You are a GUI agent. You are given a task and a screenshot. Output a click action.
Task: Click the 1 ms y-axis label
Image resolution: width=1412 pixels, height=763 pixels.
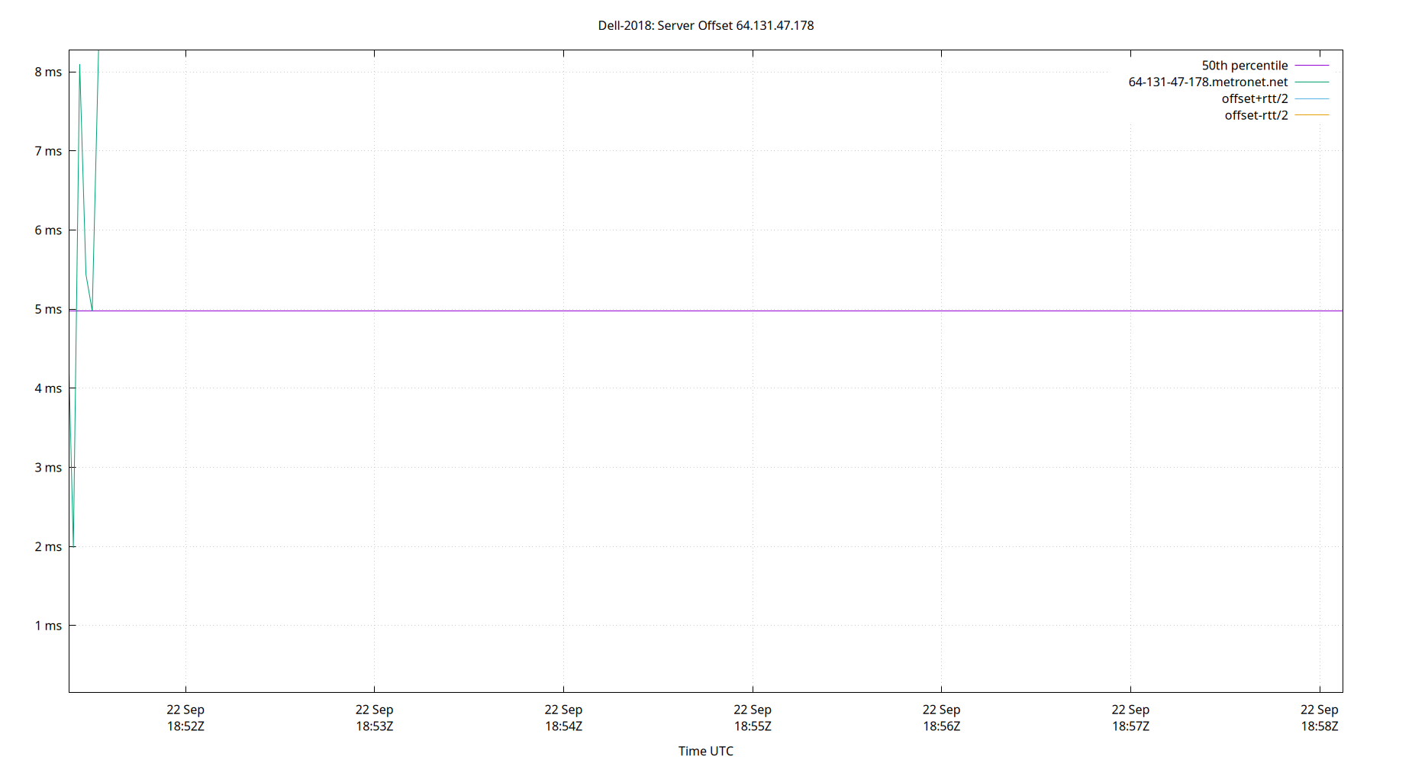point(48,626)
